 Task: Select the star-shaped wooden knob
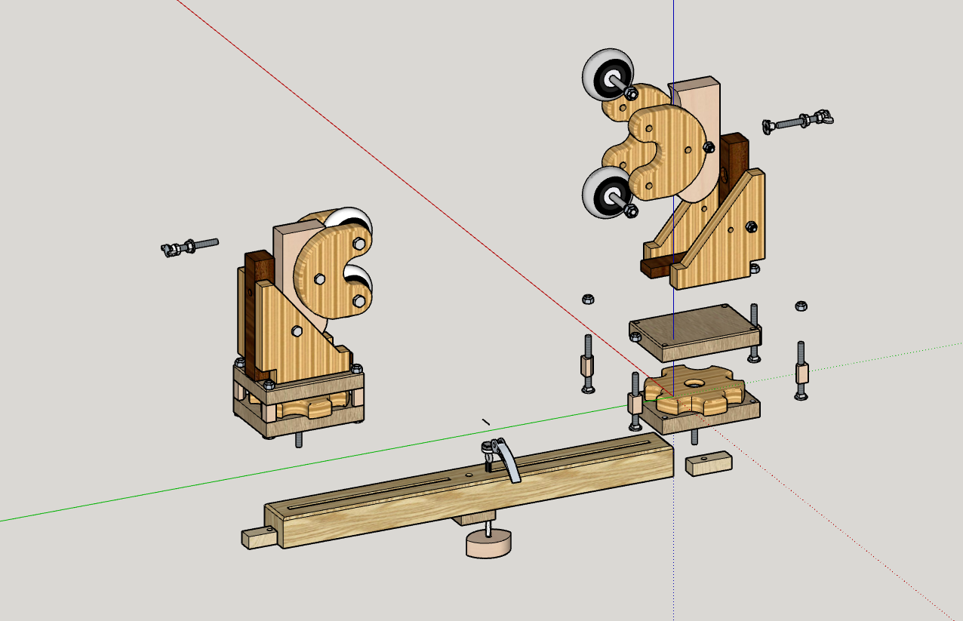694,390
